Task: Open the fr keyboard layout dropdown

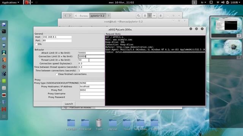Action: [x=204, y=3]
